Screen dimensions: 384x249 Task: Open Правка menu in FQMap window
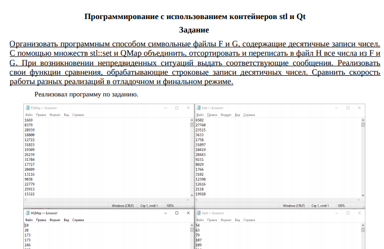[x=41, y=115]
